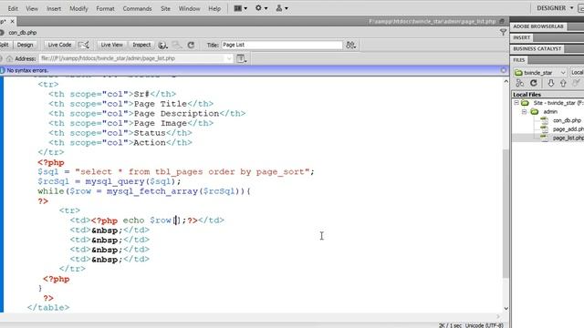The height and width of the screenshot is (328, 584).
Task: Open the Site management icon menu
Action: (282, 8)
